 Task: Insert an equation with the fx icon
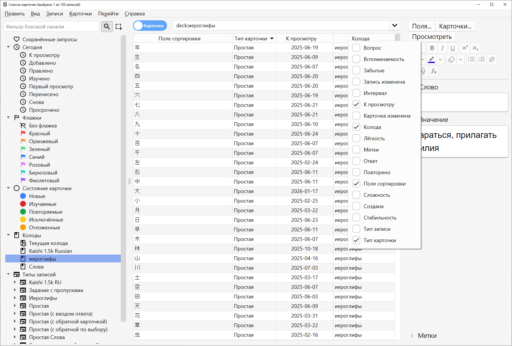point(434,71)
